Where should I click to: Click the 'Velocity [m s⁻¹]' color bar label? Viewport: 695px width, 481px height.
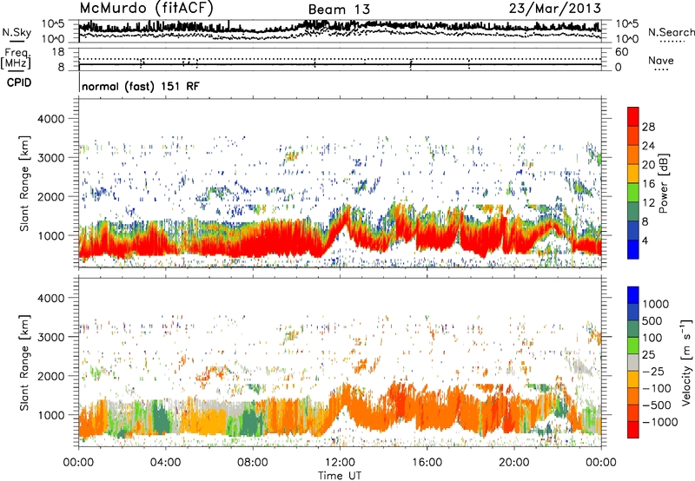click(686, 362)
